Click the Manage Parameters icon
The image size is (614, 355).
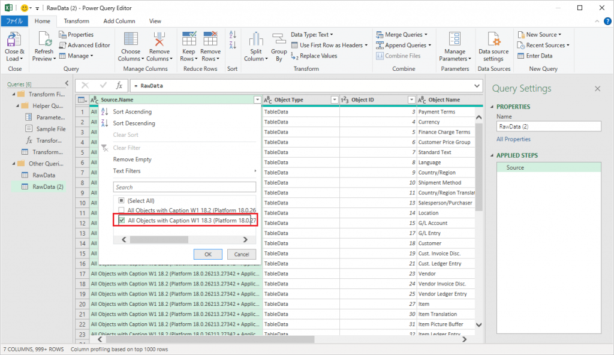[x=455, y=39]
